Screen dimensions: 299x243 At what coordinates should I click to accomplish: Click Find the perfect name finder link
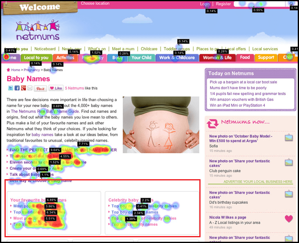[x=63, y=150]
